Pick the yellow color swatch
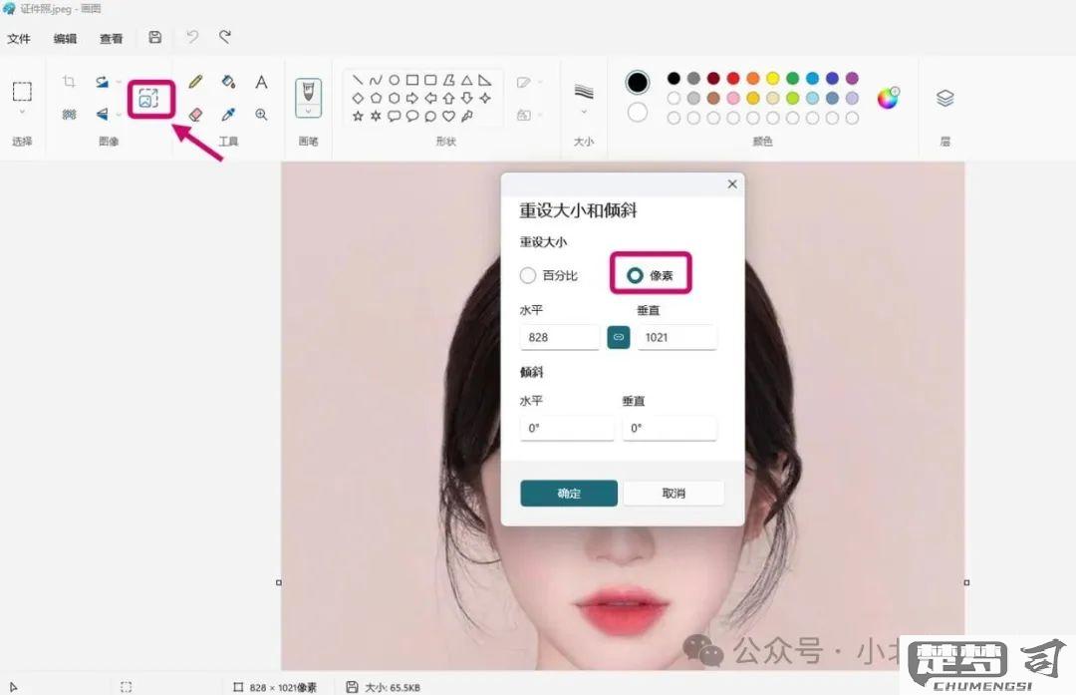 773,79
